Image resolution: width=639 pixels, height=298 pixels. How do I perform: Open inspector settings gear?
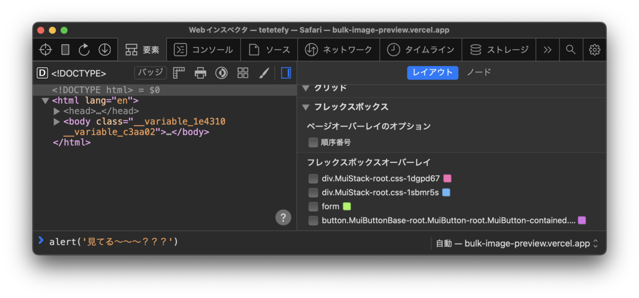595,49
